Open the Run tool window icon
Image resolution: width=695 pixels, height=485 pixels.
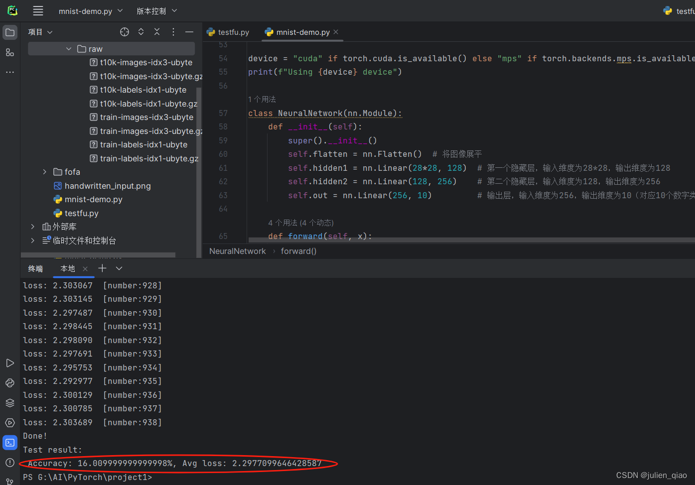click(10, 363)
